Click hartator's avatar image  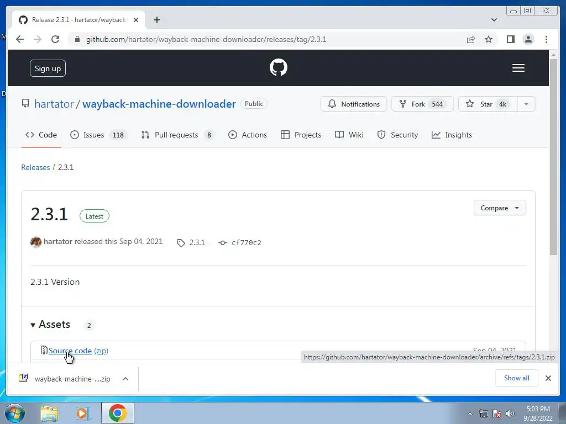point(36,242)
